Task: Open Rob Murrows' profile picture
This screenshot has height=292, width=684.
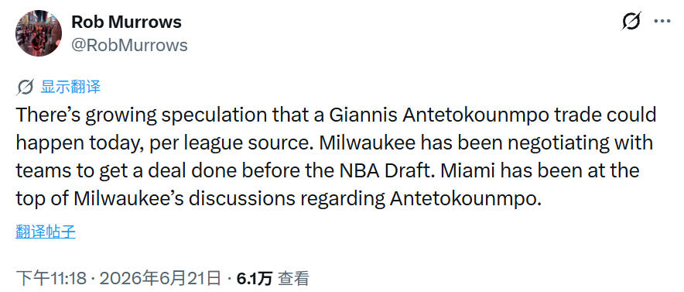Action: click(x=39, y=33)
